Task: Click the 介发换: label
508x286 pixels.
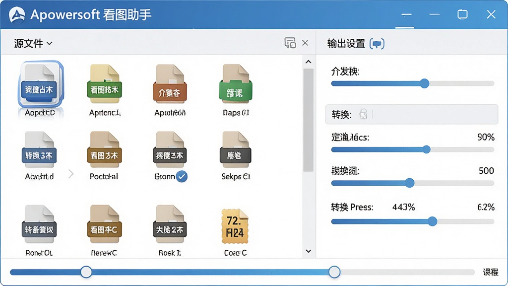Action: [x=345, y=71]
